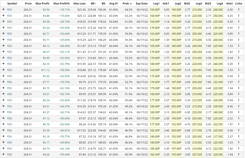Open the FDX link in the $5.24 profit row
The image size is (246, 158).
[x=10, y=28]
